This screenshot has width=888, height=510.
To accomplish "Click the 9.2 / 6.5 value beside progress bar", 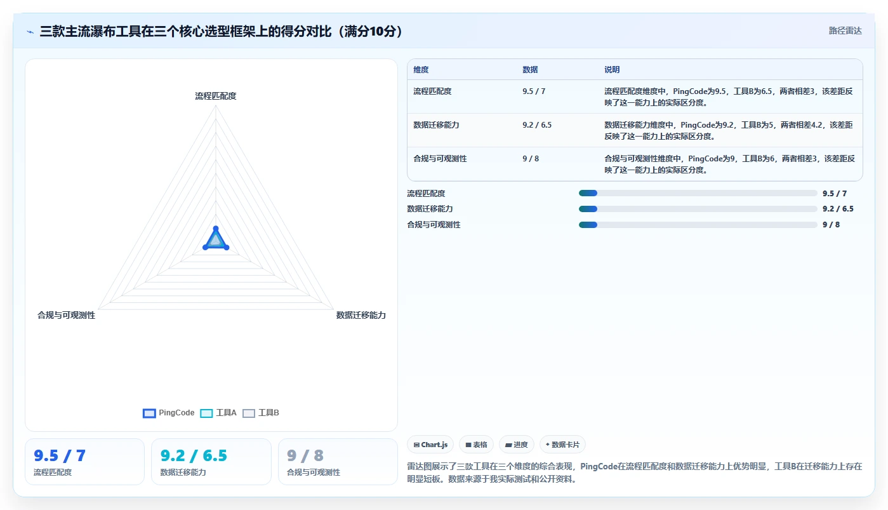I will click(x=838, y=209).
